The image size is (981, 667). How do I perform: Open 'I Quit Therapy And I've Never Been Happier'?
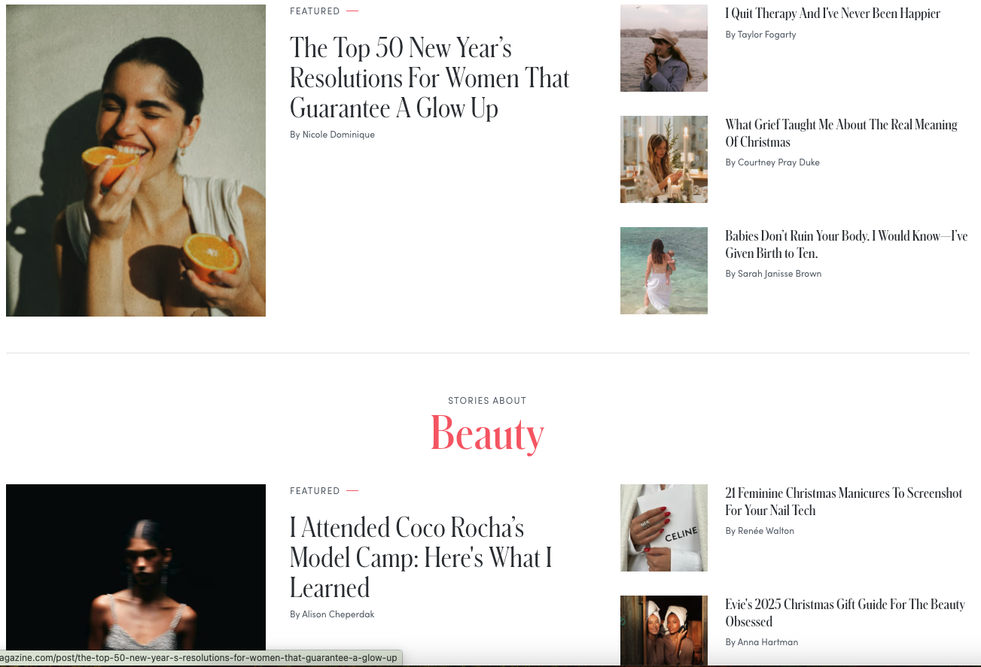833,14
